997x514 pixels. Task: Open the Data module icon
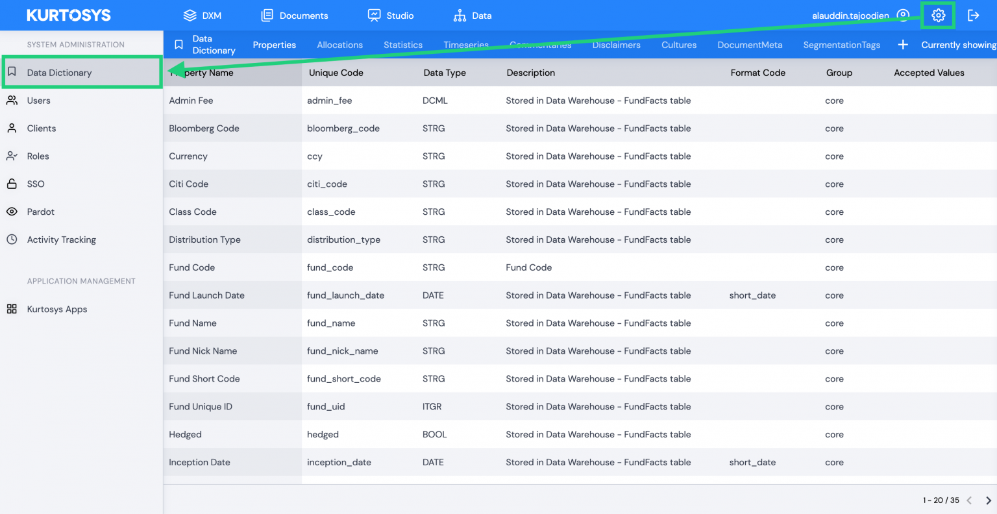point(460,15)
